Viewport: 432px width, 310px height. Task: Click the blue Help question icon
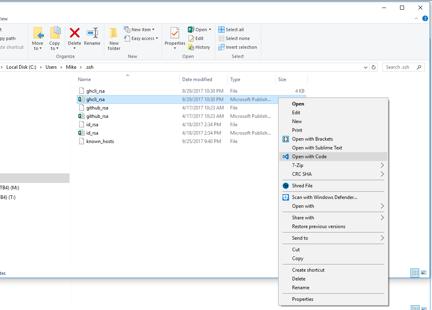[x=425, y=18]
